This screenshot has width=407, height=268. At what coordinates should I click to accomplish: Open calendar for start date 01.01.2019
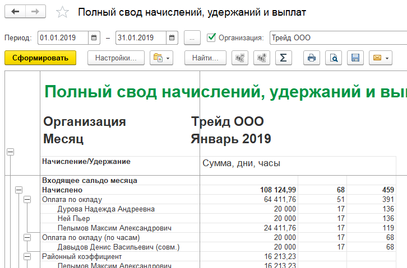point(94,38)
